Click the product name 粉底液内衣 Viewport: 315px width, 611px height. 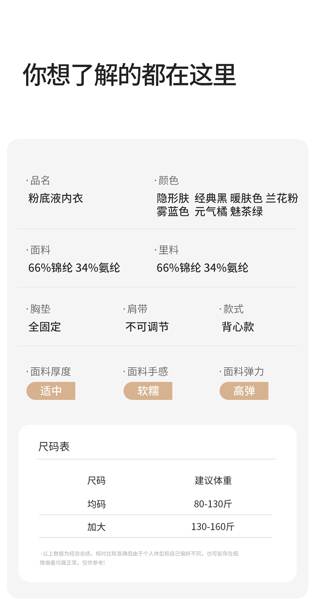tap(56, 198)
